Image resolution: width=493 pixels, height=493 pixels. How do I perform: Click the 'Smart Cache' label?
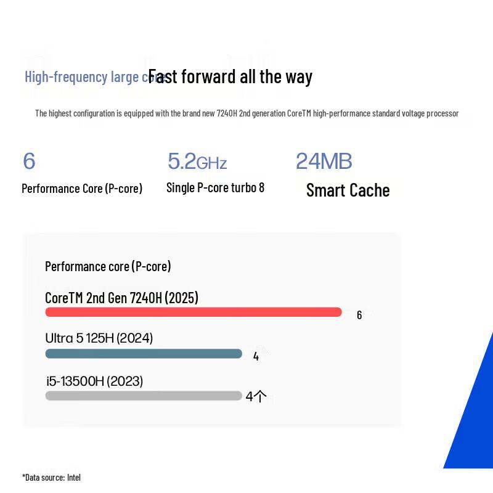348,190
